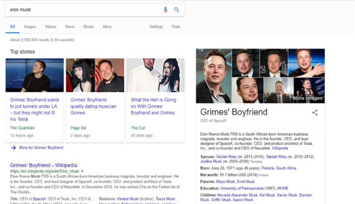Click the Grimes' Boyfriend panel title
Screen dimensions: 355x204
coord(234,112)
